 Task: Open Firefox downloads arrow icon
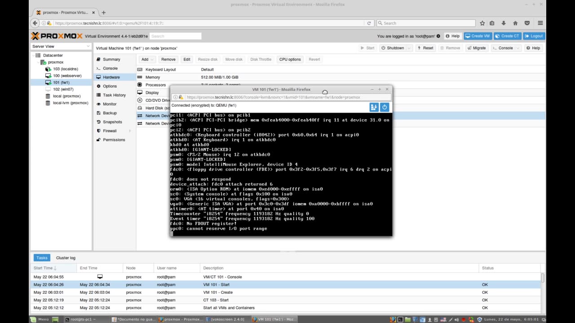pos(504,23)
